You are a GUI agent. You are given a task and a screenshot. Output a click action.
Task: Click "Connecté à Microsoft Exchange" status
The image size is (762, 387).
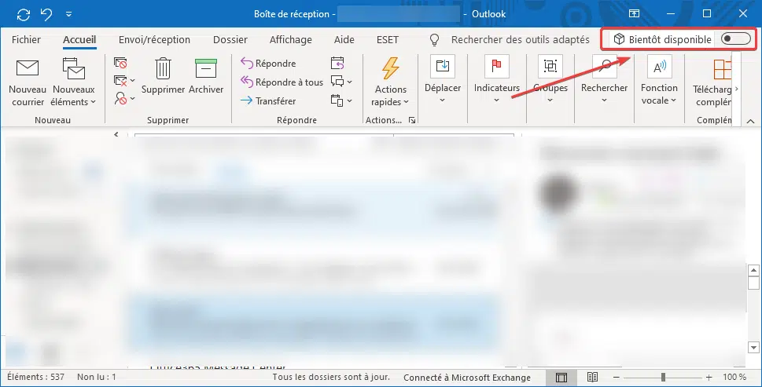point(466,378)
